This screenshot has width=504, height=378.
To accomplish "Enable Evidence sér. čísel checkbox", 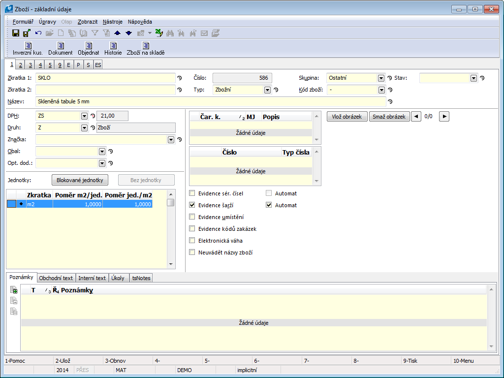I will point(192,193).
